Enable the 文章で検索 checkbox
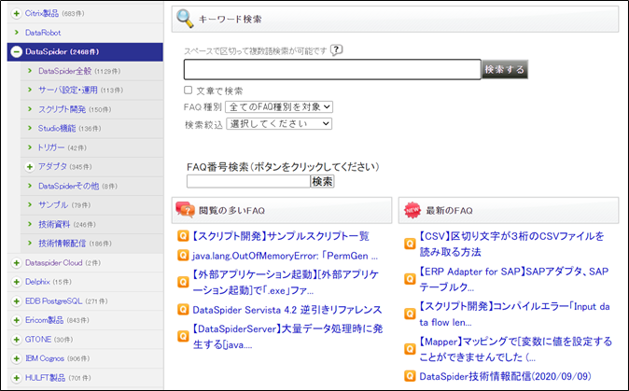629x391 pixels. (x=189, y=91)
